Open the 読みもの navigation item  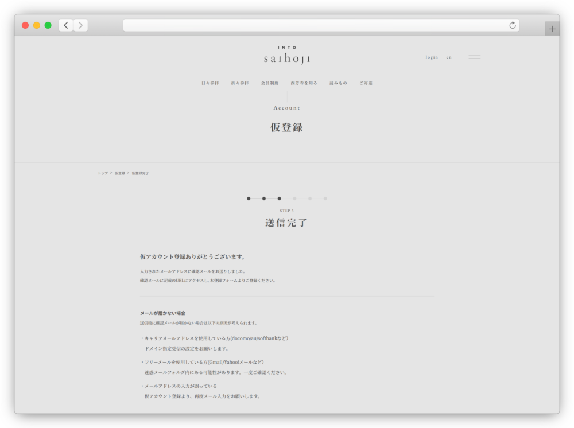click(x=338, y=83)
